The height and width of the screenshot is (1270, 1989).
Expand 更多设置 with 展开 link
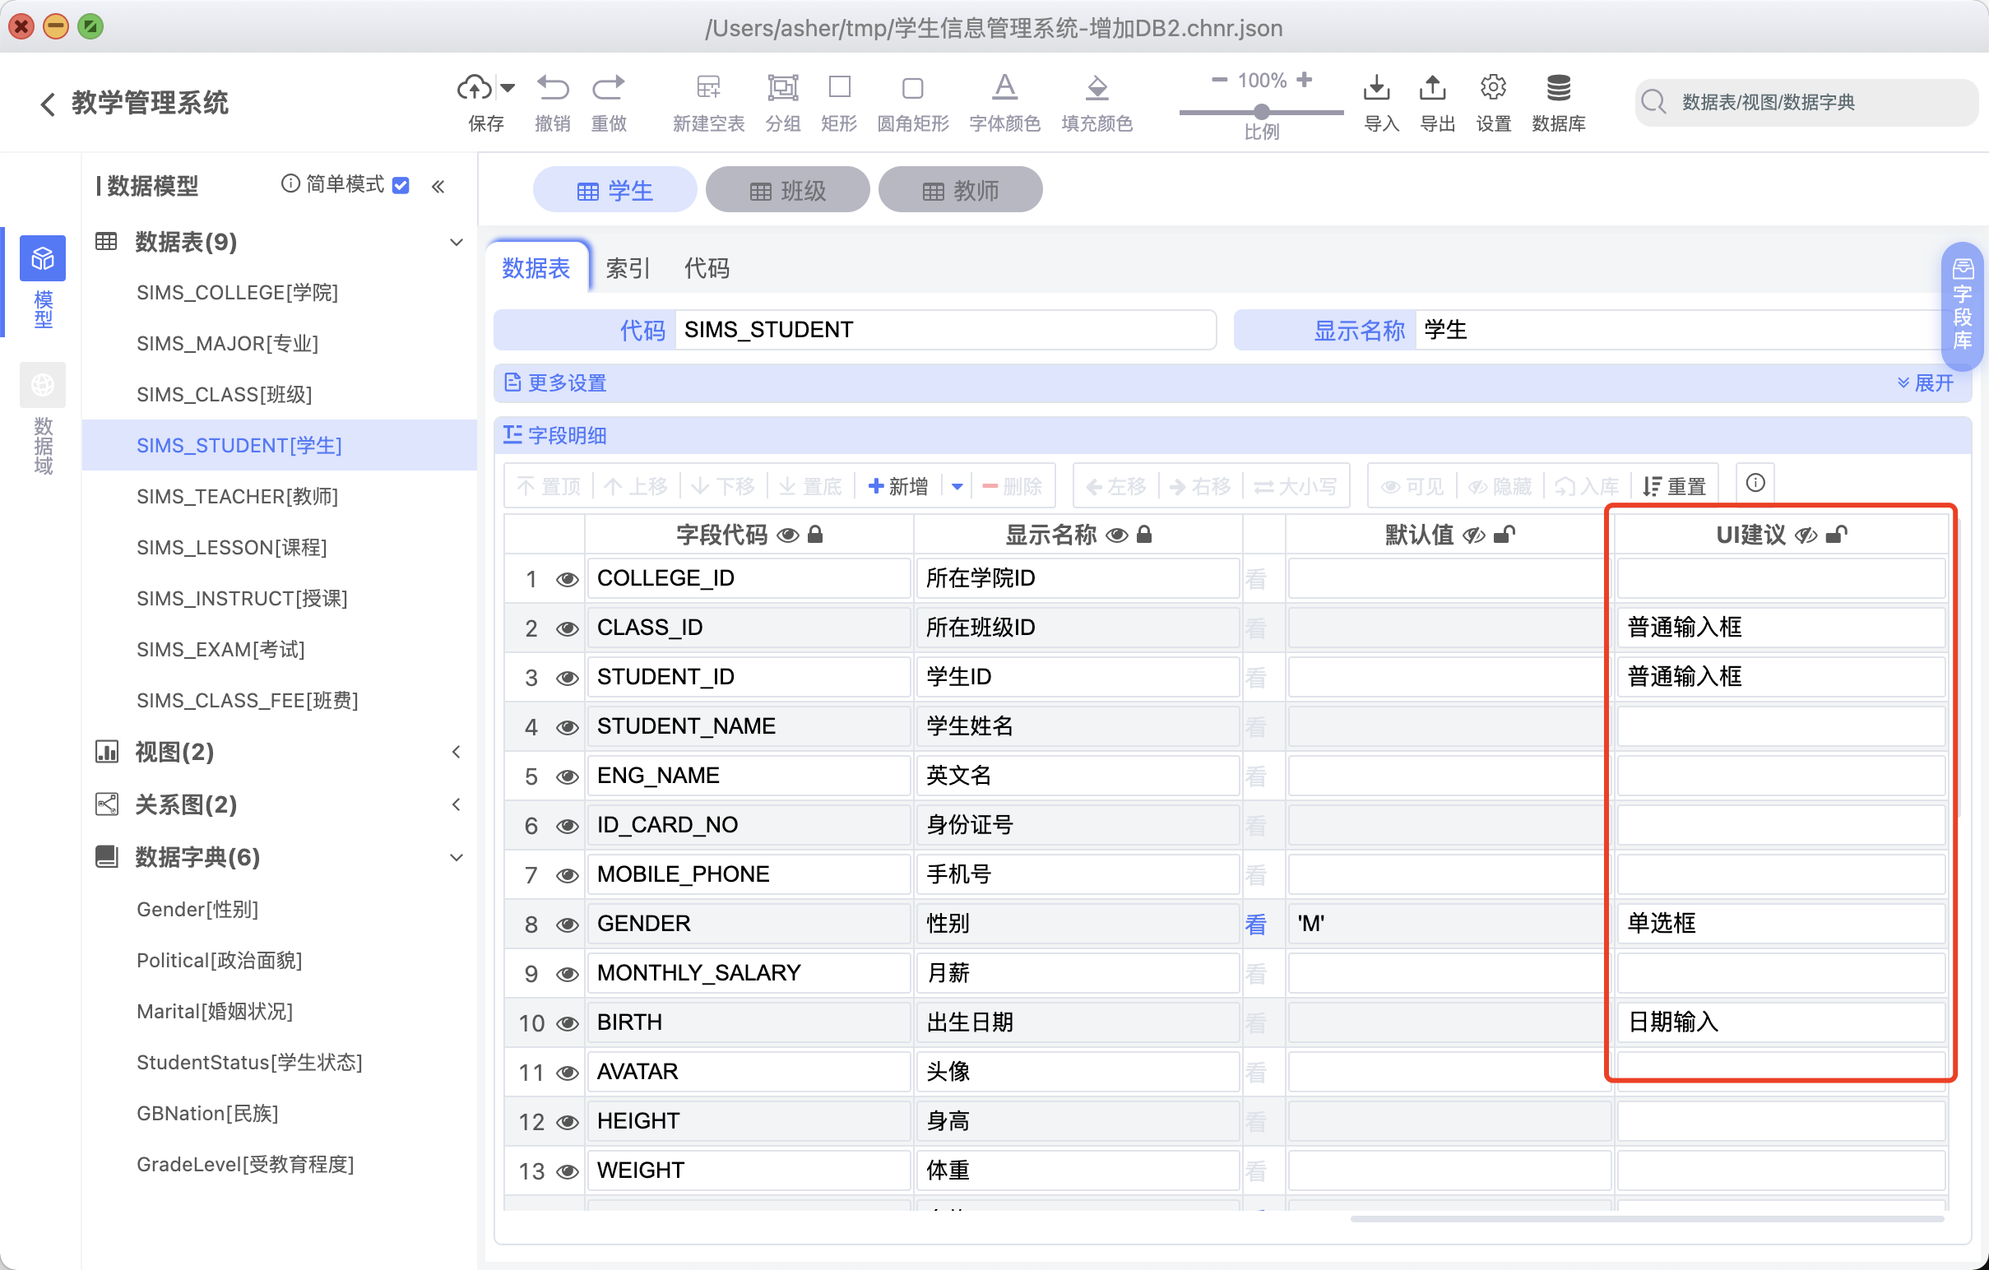1926,383
